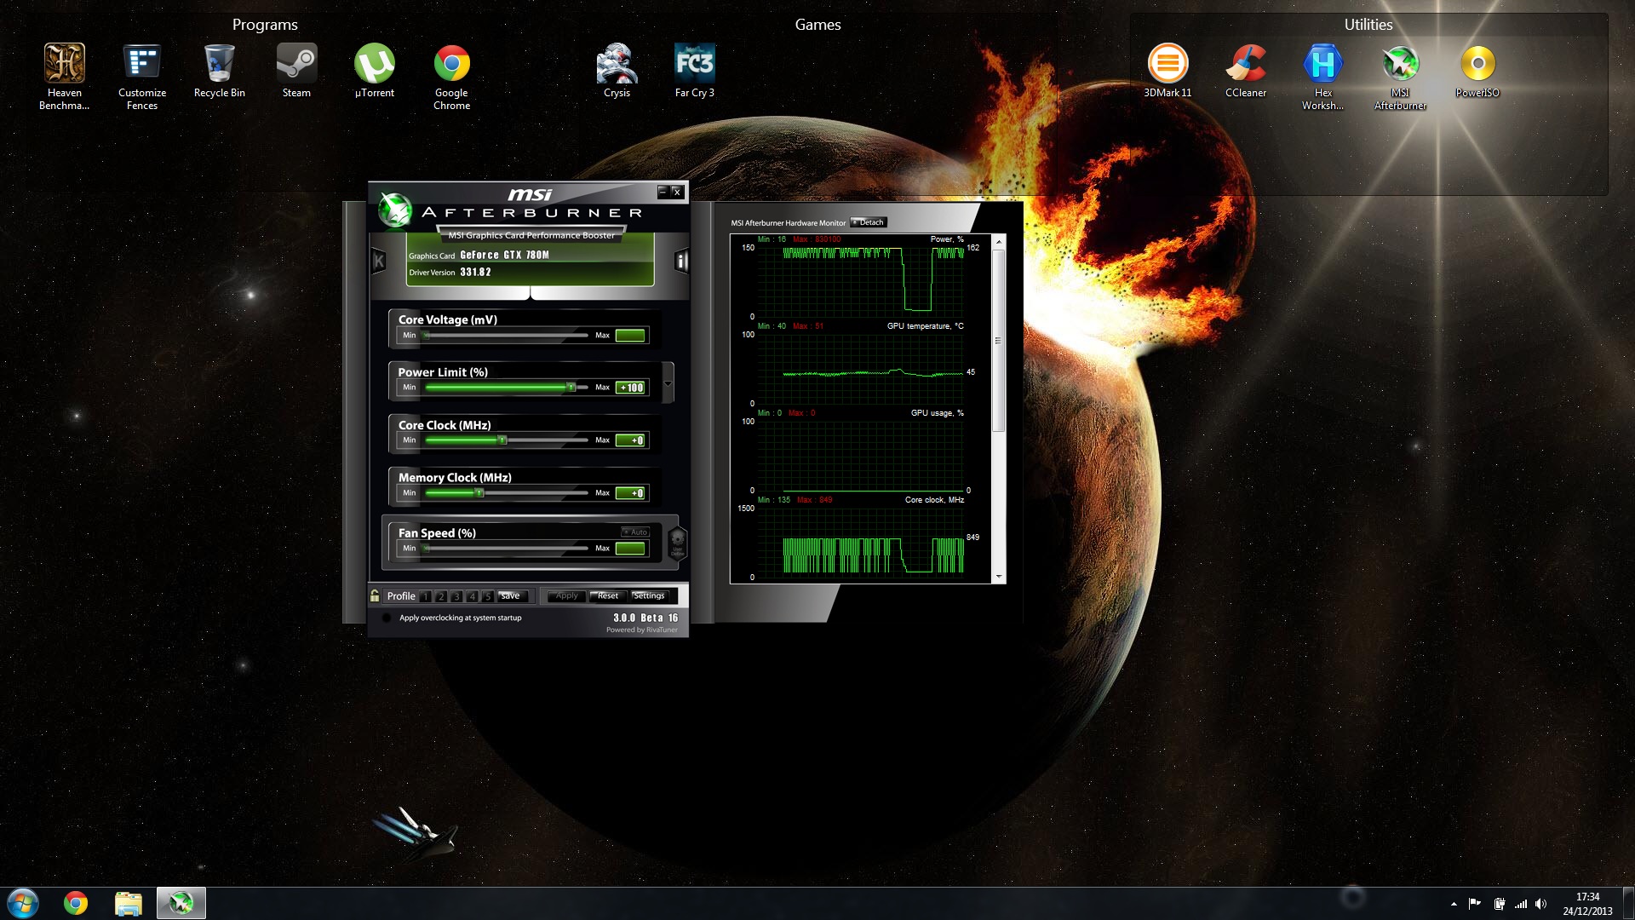Click the Core Clock +0 value field
This screenshot has width=1635, height=920.
(630, 440)
